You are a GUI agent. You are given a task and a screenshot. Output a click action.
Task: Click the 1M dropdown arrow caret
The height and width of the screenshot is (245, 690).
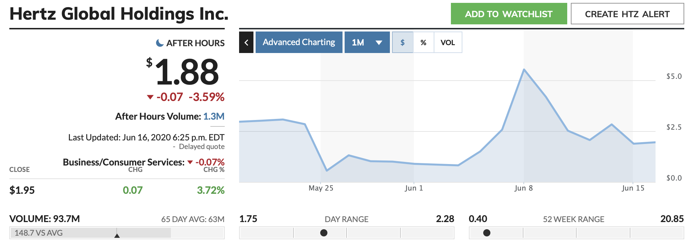pos(379,43)
